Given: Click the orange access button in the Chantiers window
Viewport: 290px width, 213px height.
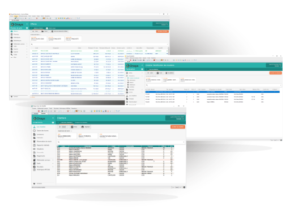Looking at the screenshot, I should 177,127.
